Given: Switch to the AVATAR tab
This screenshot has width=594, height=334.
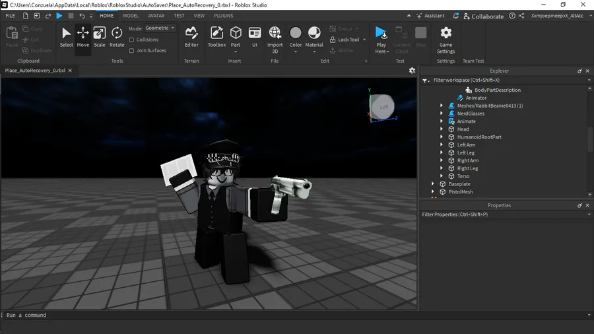Looking at the screenshot, I should pyautogui.click(x=156, y=16).
